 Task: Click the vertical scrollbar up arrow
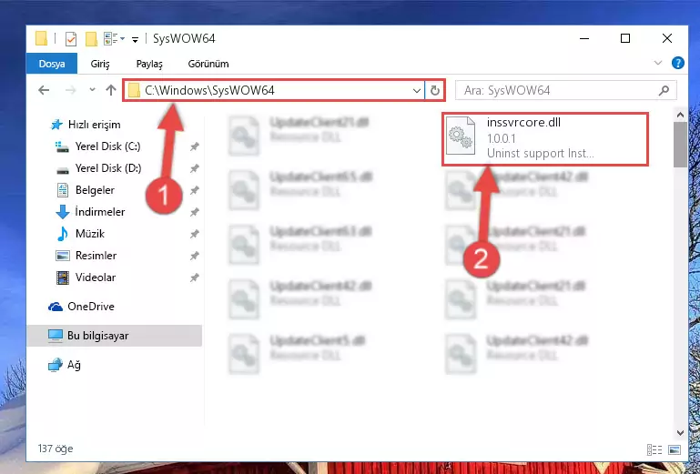pyautogui.click(x=680, y=116)
